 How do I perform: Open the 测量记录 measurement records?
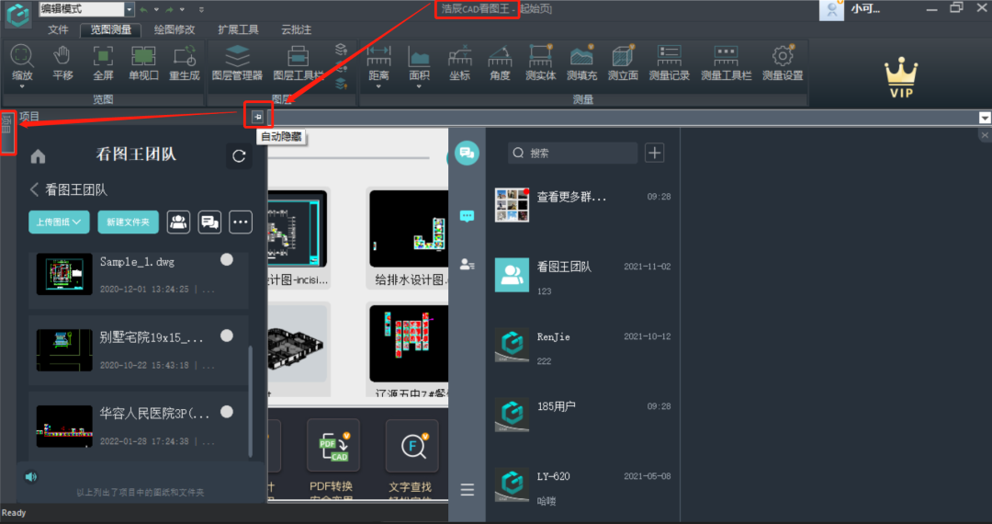click(669, 63)
